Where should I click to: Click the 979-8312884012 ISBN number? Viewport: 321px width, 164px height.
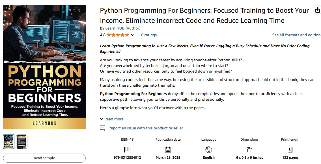pyautogui.click(x=127, y=158)
